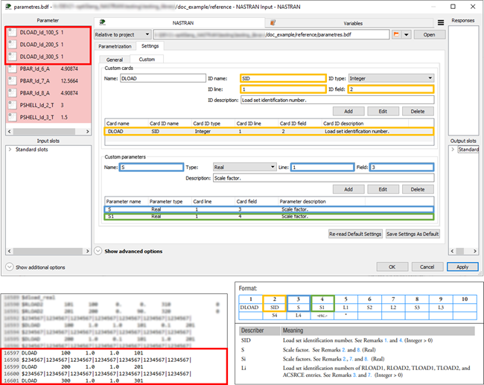The image size is (484, 385).
Task: Click the Cancel button
Action: 427,267
